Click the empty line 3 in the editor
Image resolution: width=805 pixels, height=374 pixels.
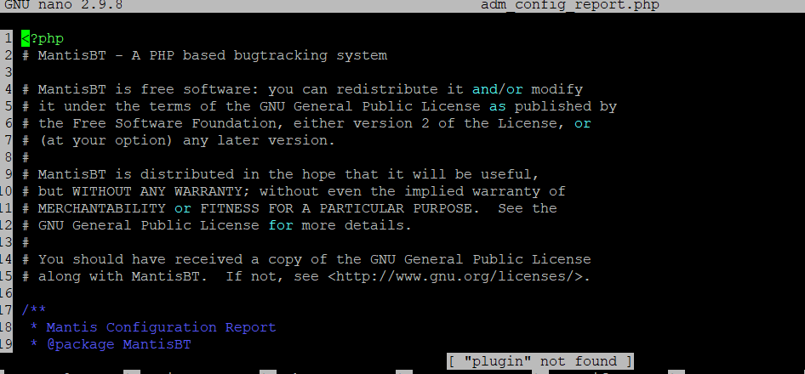point(255,72)
